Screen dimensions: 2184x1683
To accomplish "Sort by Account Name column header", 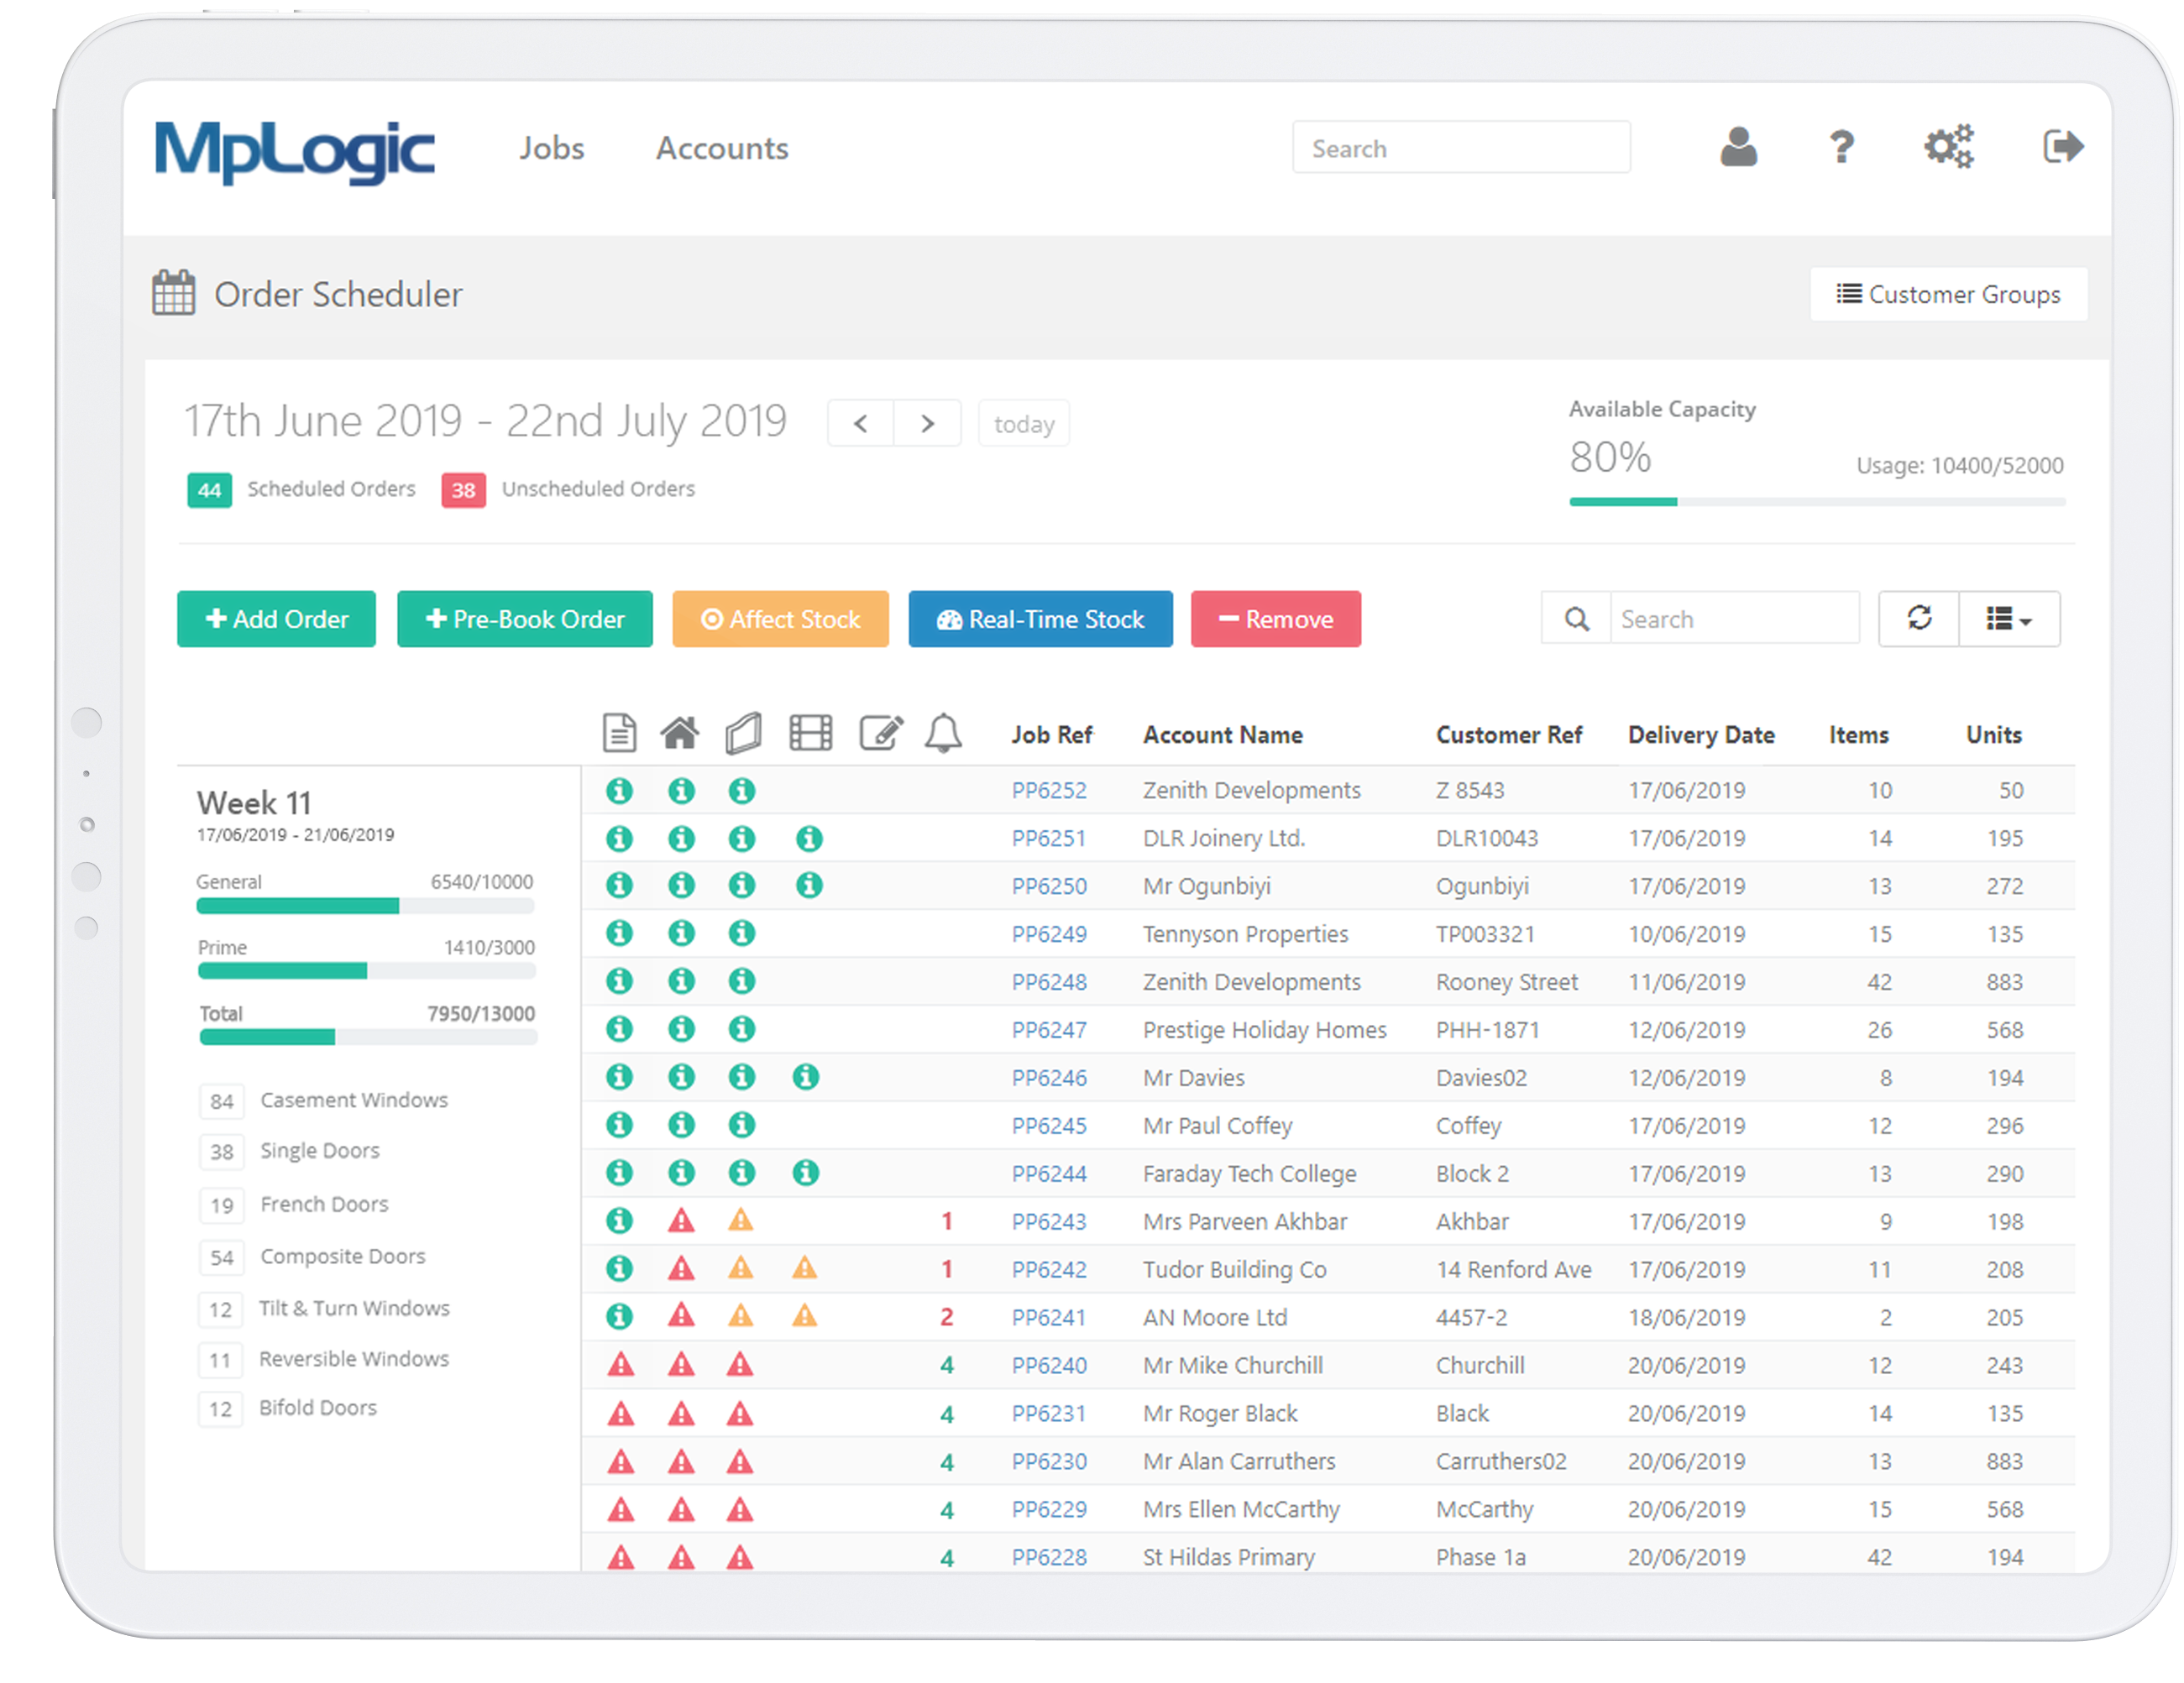I will 1223,734.
